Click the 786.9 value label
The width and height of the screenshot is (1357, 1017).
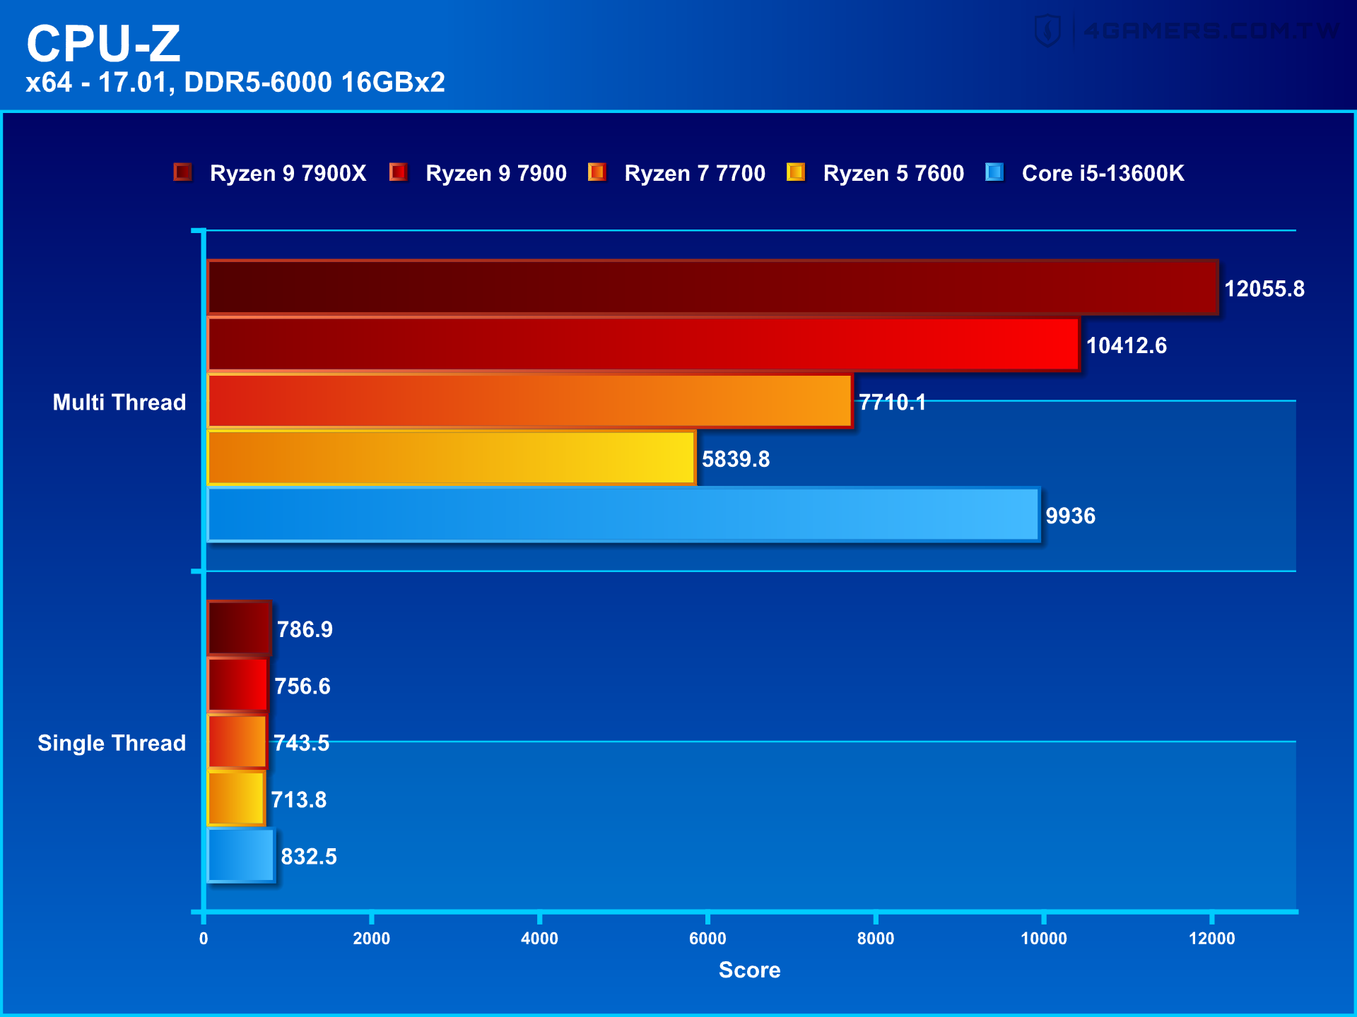click(305, 630)
